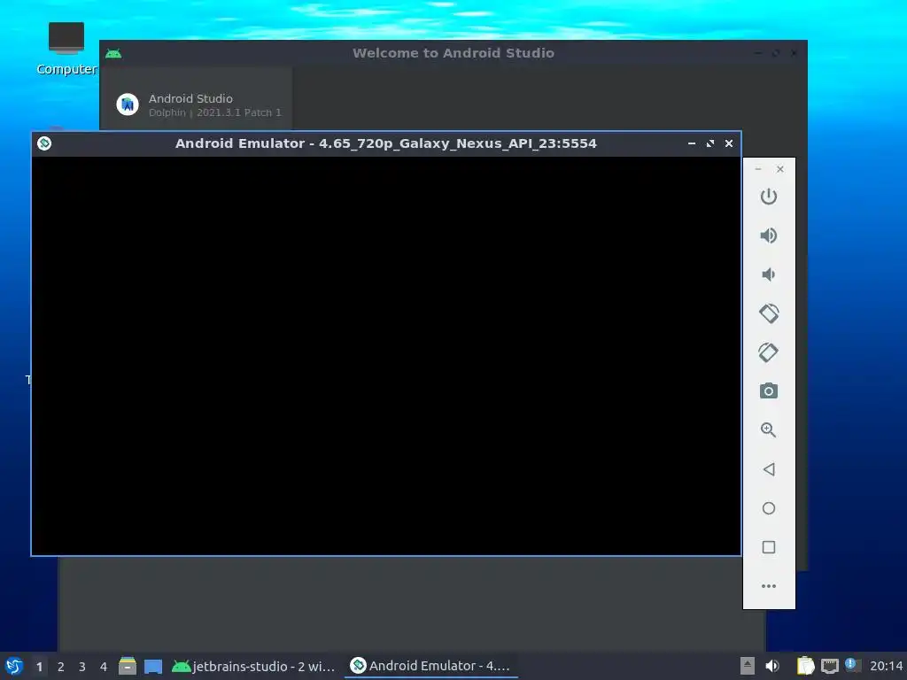
Task: Activate the jetbrains-studio taskbar entry
Action: pos(253,666)
